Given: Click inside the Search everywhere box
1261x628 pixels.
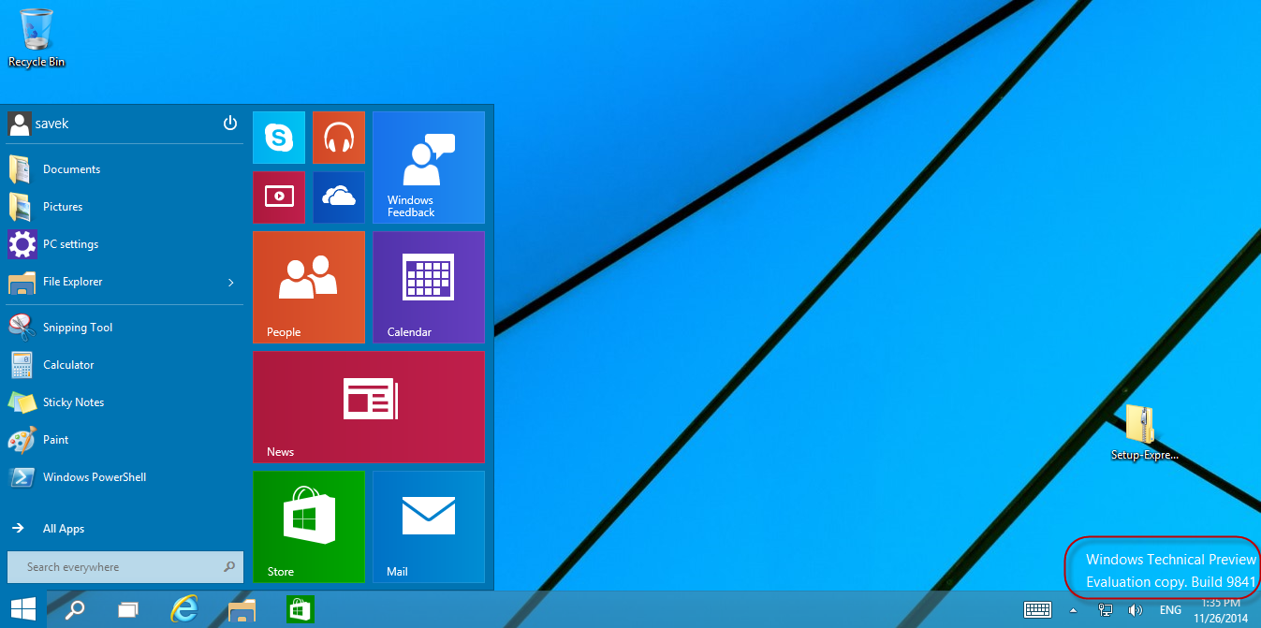Looking at the screenshot, I should coord(112,566).
